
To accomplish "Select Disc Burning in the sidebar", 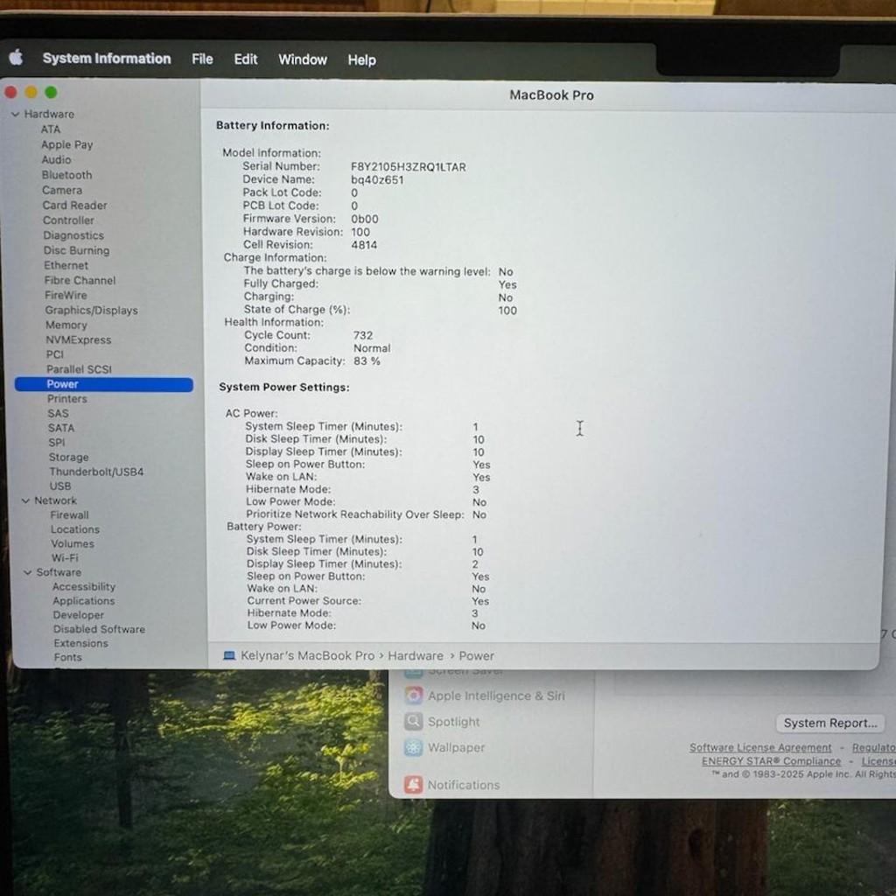I will point(77,250).
